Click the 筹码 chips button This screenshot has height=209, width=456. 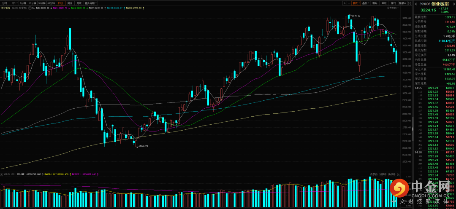pyautogui.click(x=375, y=3)
